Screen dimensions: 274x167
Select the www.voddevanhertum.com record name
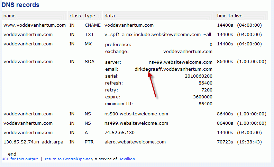pyautogui.click(x=35, y=25)
